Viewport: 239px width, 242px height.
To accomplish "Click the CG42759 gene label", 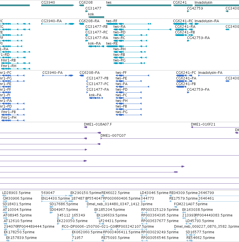I will pos(195,8).
